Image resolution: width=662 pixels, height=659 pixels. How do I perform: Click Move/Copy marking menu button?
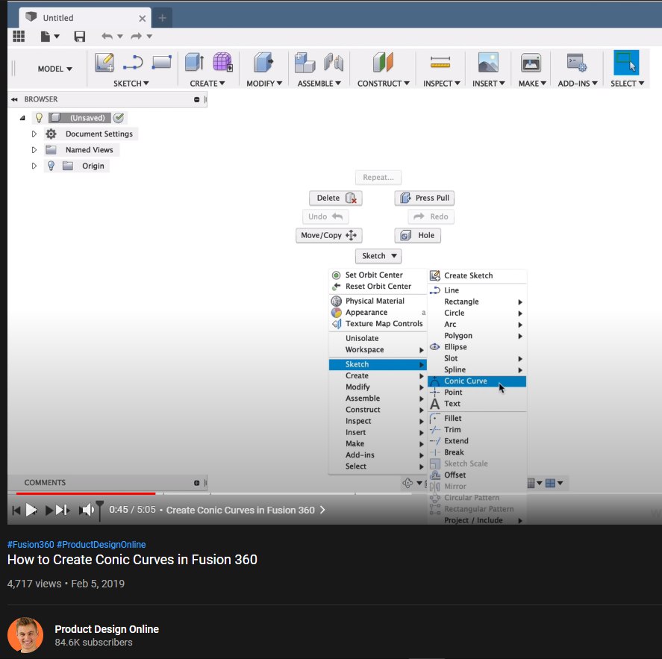[x=329, y=235]
